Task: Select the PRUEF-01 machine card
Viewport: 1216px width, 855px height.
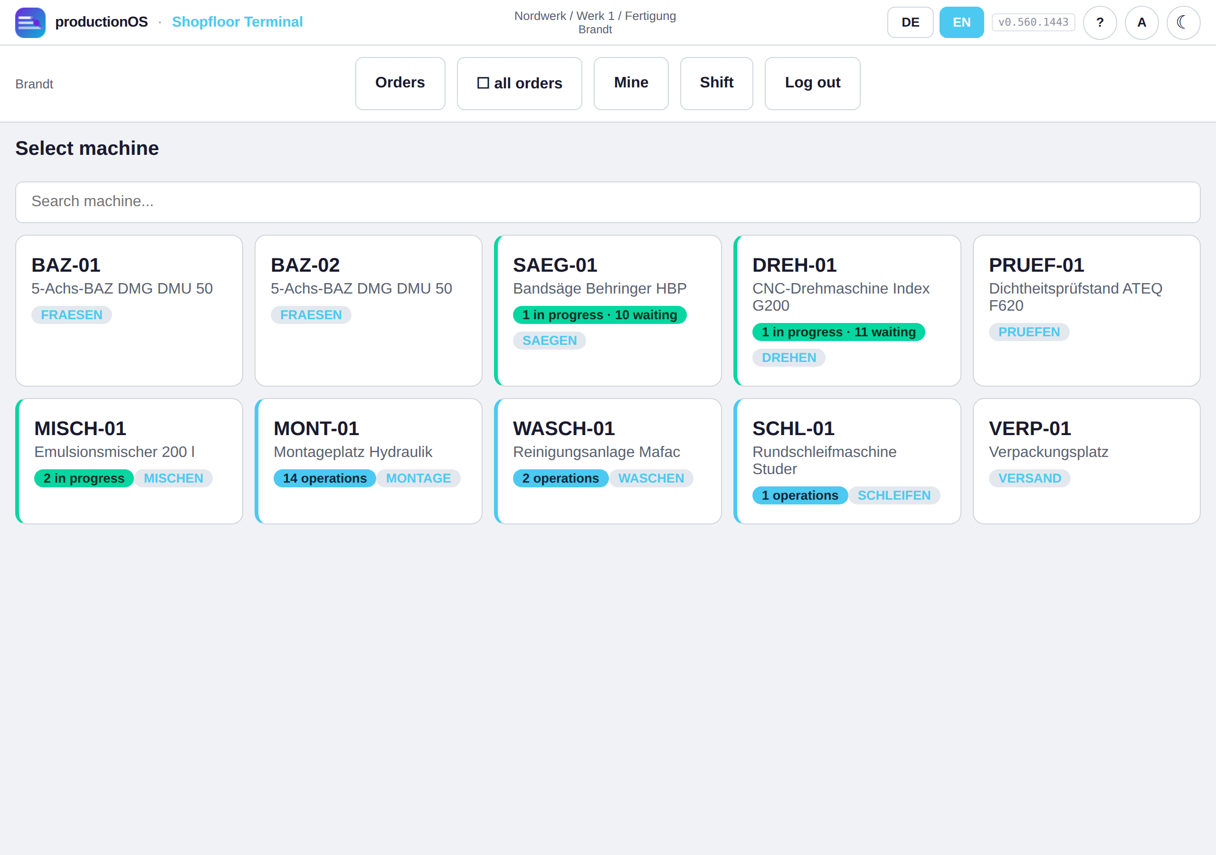Action: point(1086,311)
